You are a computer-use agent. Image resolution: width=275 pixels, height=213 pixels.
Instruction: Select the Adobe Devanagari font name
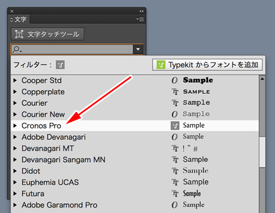click(x=53, y=137)
